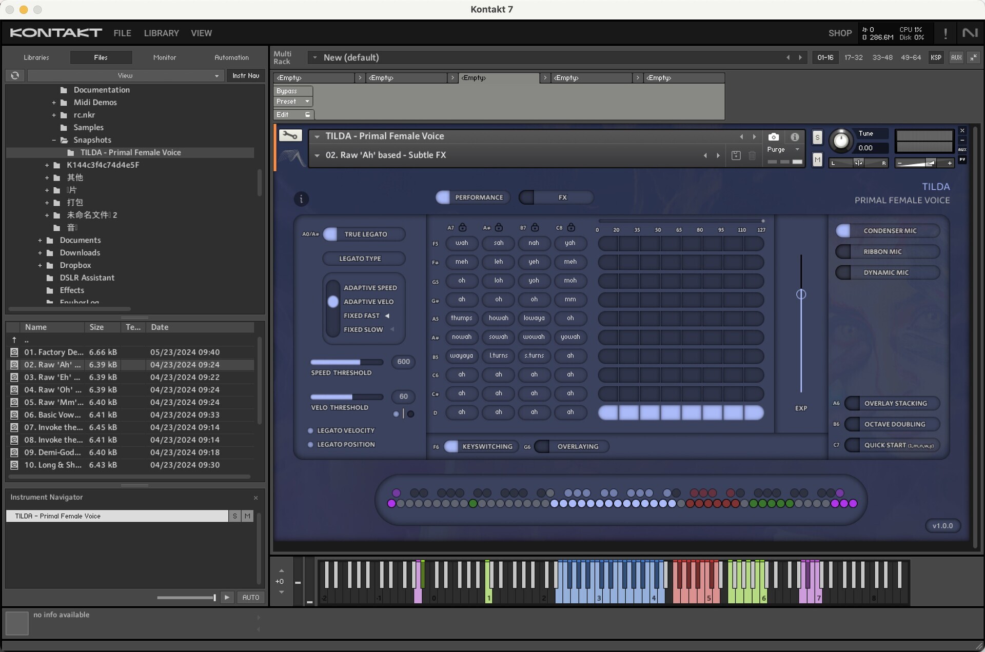The image size is (985, 652).
Task: Open the TILDA panel info button
Action: 301,199
